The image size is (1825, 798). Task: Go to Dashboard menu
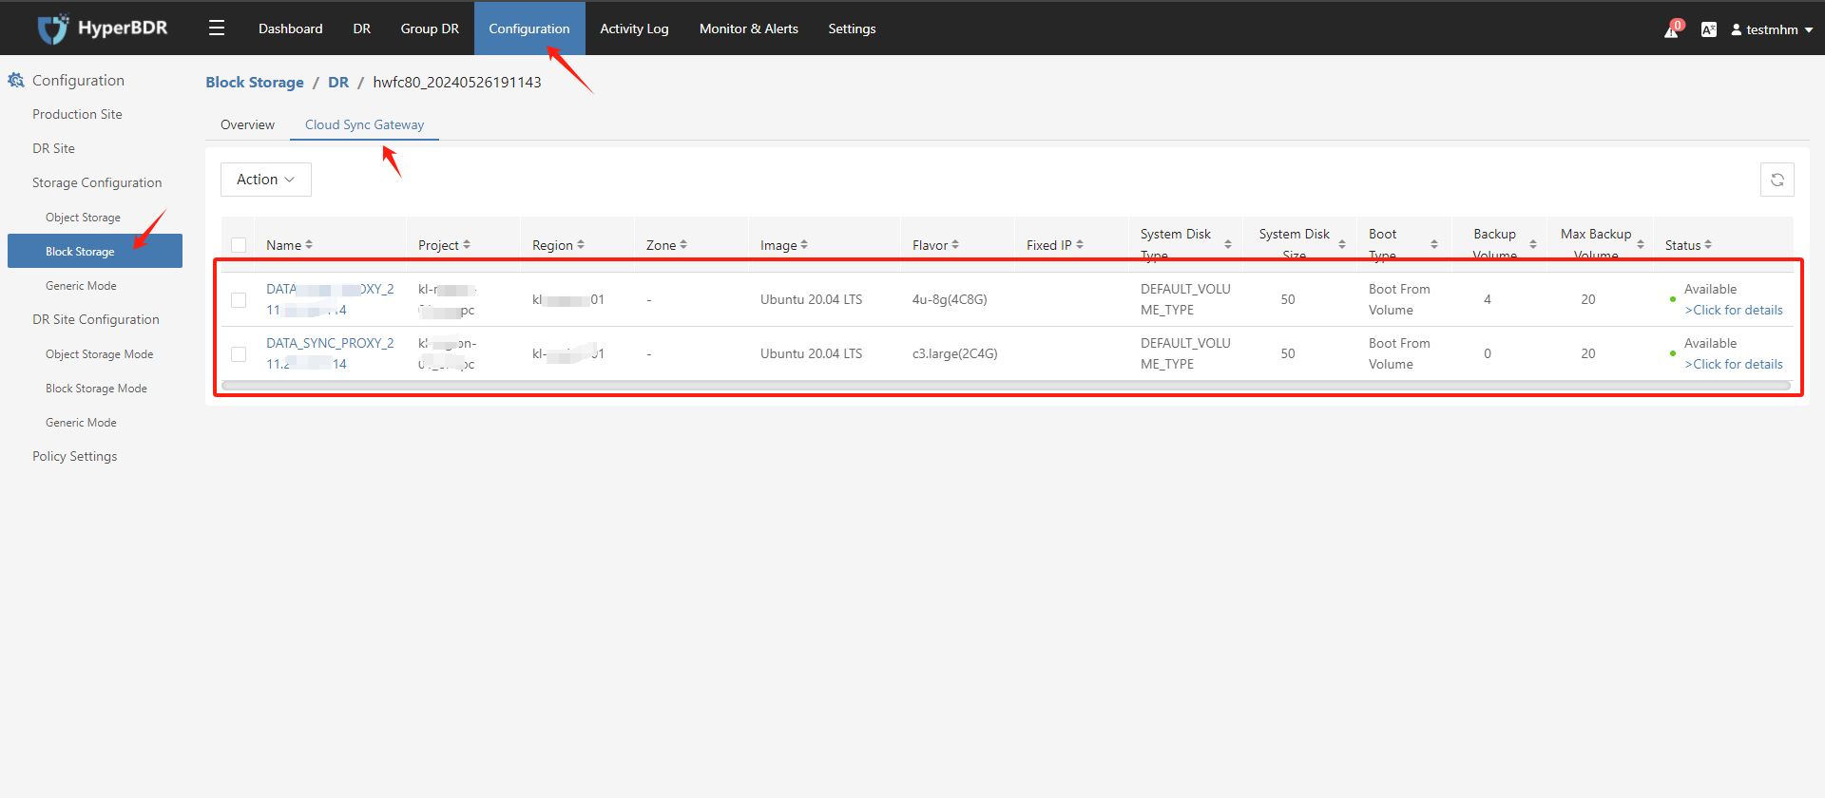[291, 28]
